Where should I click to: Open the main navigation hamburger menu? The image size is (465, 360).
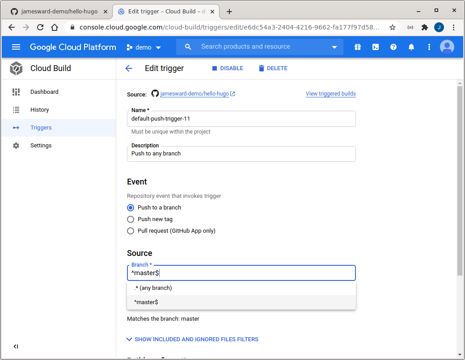pos(16,47)
